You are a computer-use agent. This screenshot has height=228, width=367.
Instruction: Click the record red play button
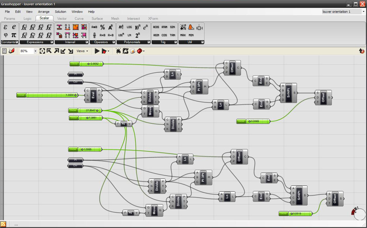pyautogui.click(x=104, y=51)
